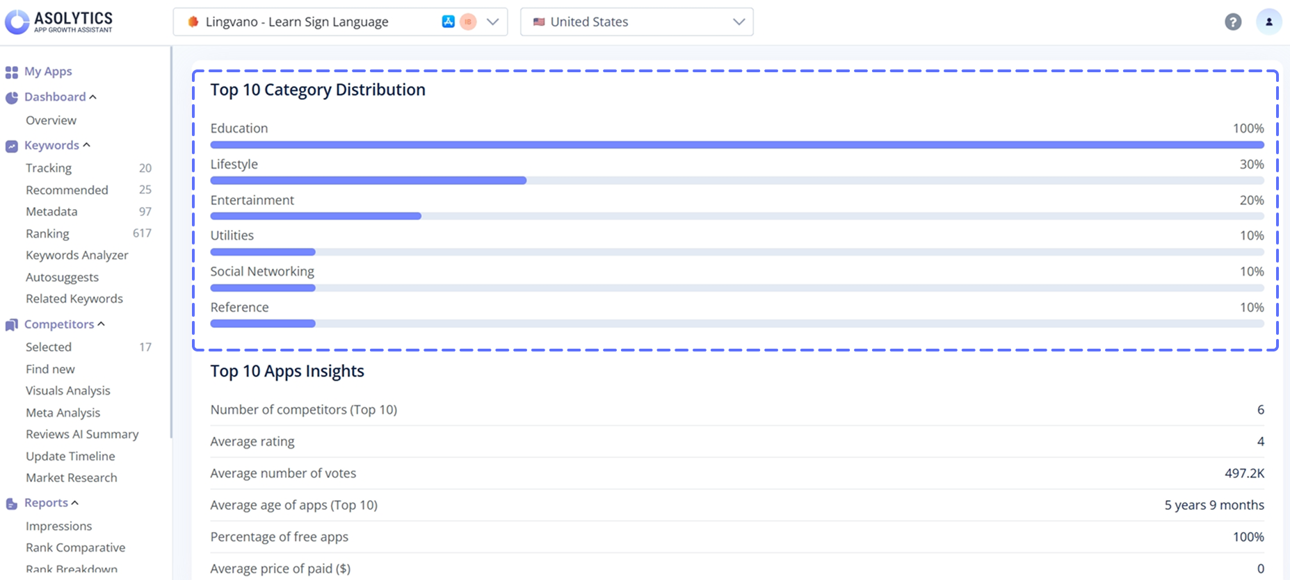Click the Reports section icon
Screen dimensions: 1290x580
pos(12,504)
